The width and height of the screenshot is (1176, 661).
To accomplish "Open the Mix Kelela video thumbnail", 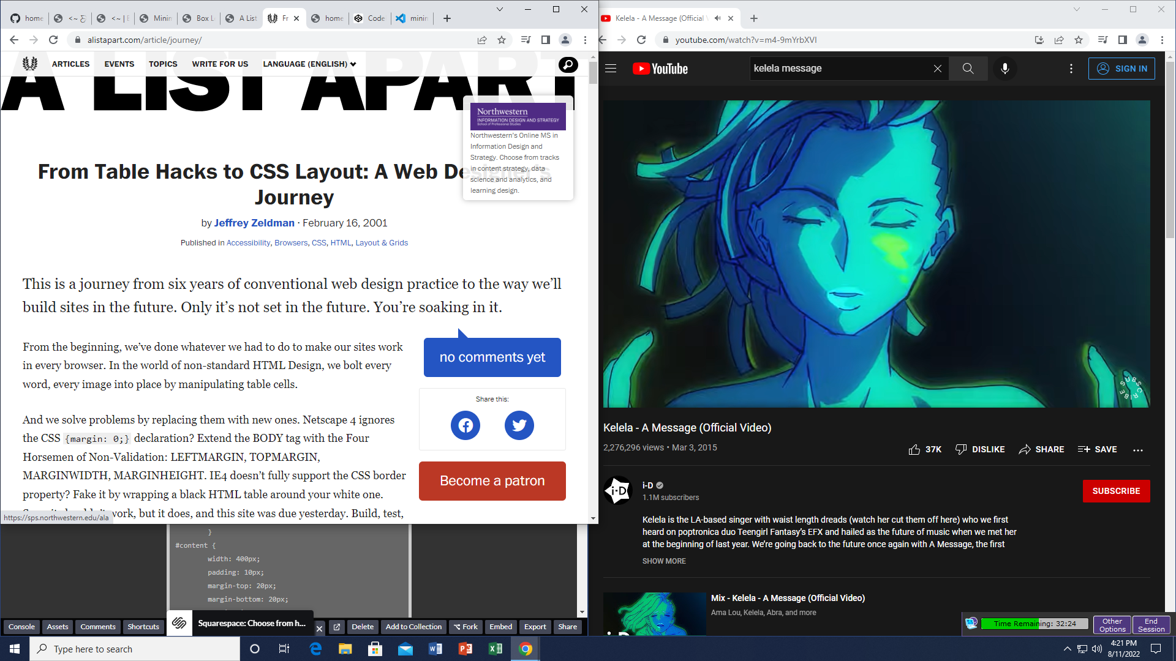I will pos(655,613).
